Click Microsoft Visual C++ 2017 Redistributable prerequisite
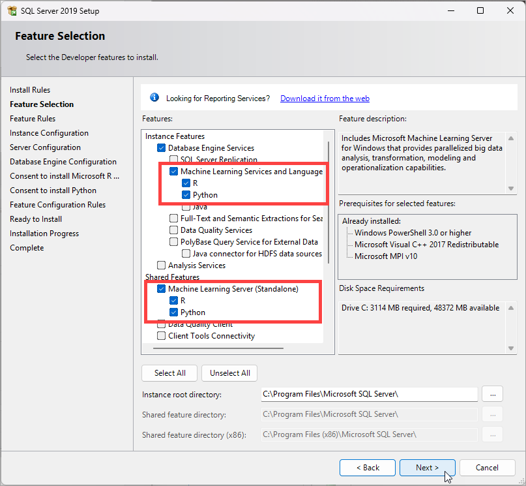 [426, 245]
